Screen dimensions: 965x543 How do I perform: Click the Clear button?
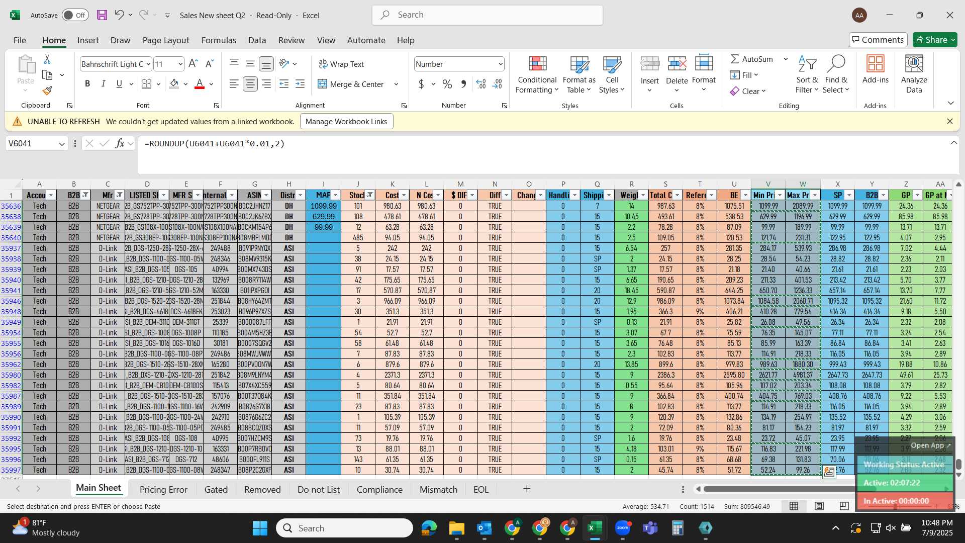tap(748, 91)
